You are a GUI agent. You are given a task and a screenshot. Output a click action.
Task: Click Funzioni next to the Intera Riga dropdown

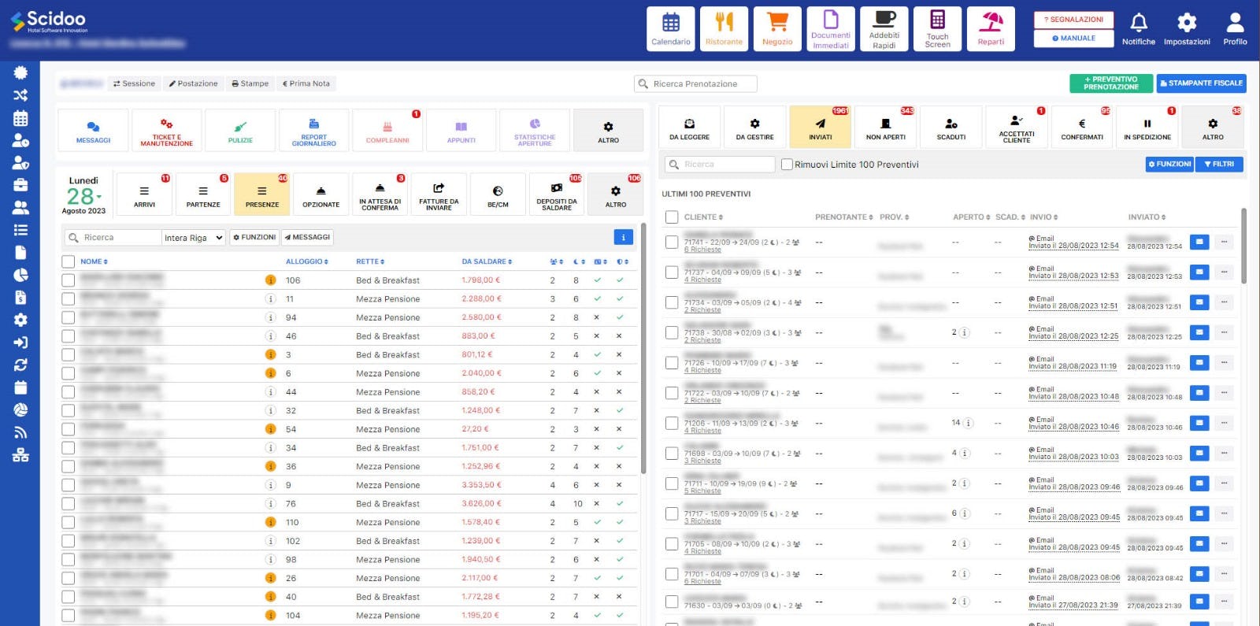[254, 237]
